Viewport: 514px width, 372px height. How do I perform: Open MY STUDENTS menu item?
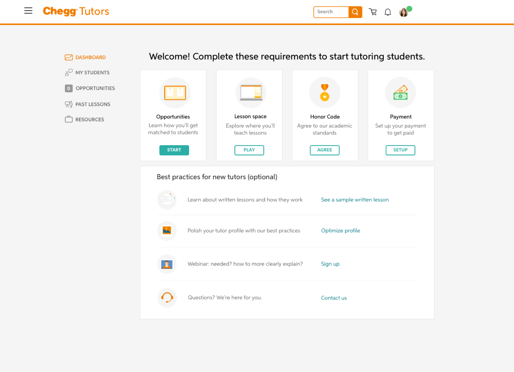93,72
